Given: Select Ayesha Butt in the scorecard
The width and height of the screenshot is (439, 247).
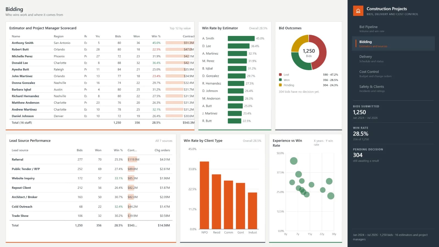Looking at the screenshot, I should click(x=20, y=69).
